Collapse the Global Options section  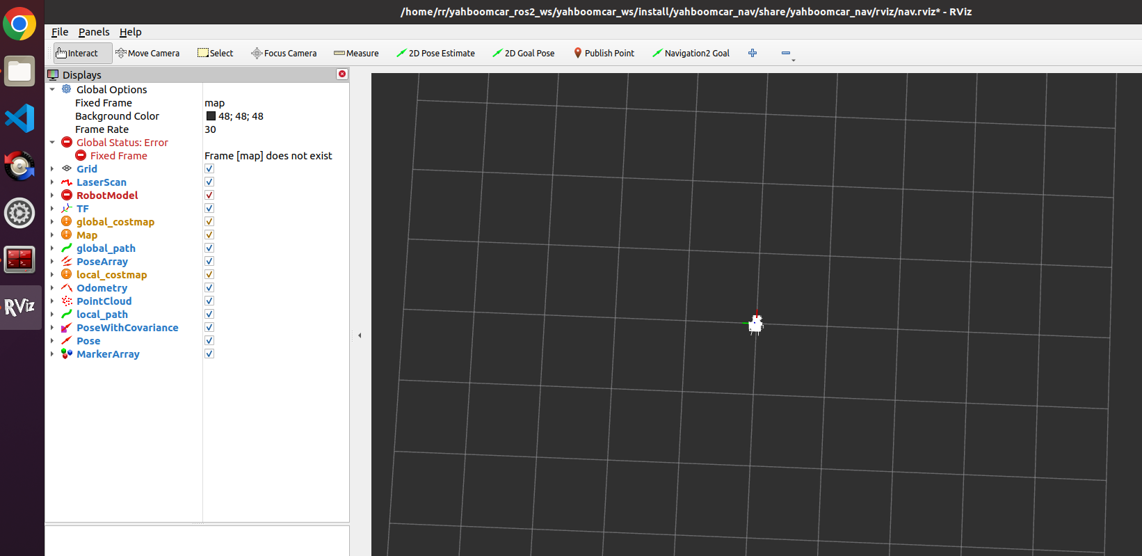[52, 90]
